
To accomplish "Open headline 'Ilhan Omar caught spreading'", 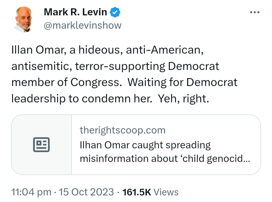I will tap(145, 145).
